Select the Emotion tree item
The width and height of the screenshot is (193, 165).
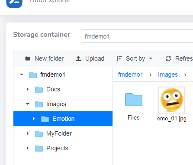point(63,119)
